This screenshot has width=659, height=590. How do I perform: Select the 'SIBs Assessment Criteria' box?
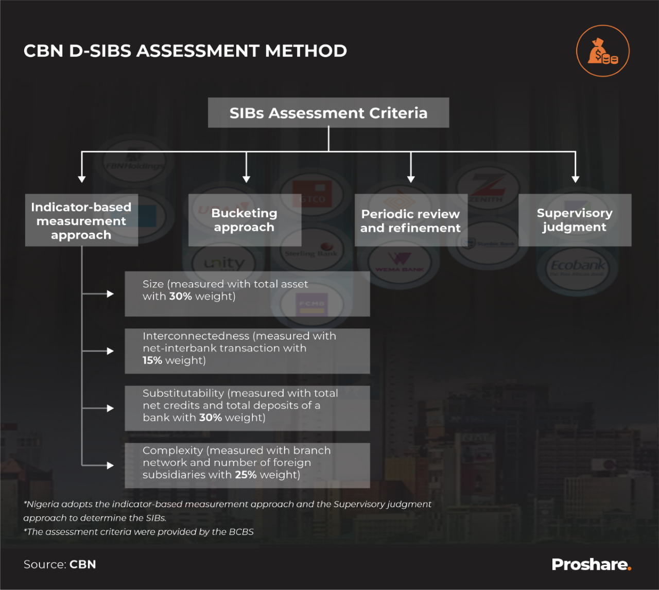click(328, 113)
